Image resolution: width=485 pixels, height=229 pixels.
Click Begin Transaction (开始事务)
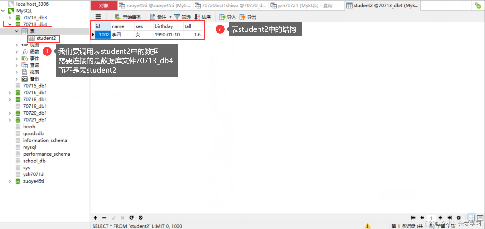pyautogui.click(x=128, y=17)
